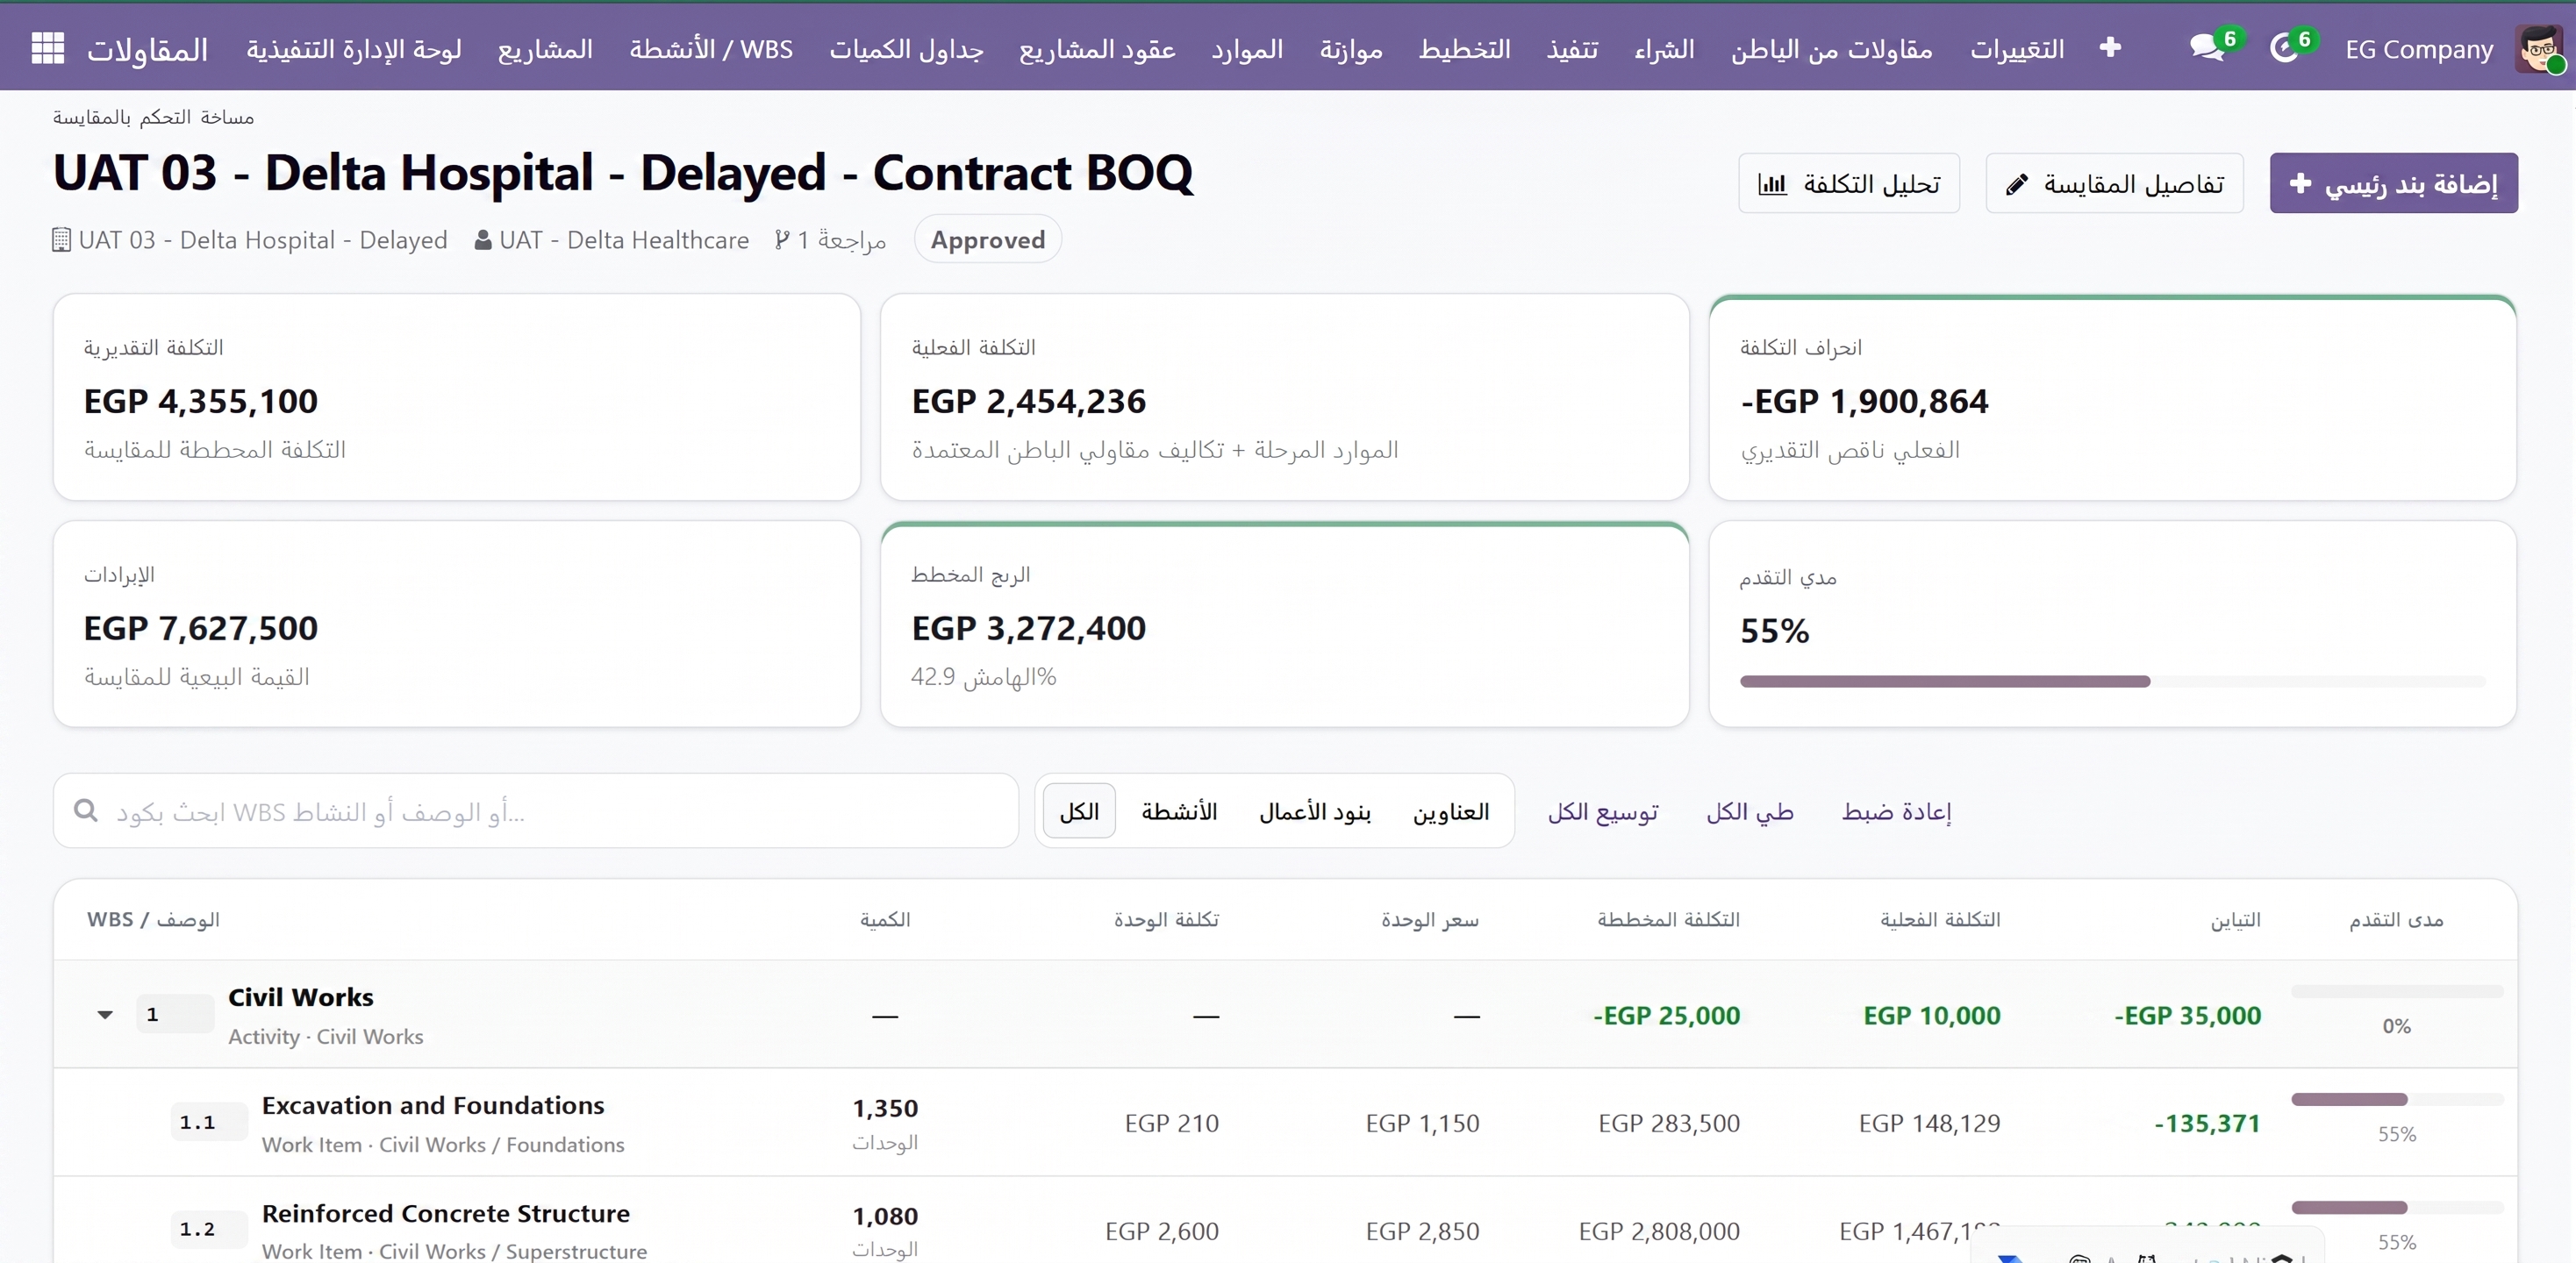Open the مقاولات من الباطن menu
The width and height of the screenshot is (2576, 1263).
(1832, 49)
